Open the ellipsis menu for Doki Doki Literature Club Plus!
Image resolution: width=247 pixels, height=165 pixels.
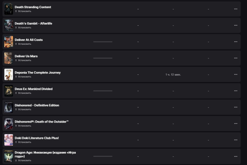[x=236, y=140]
